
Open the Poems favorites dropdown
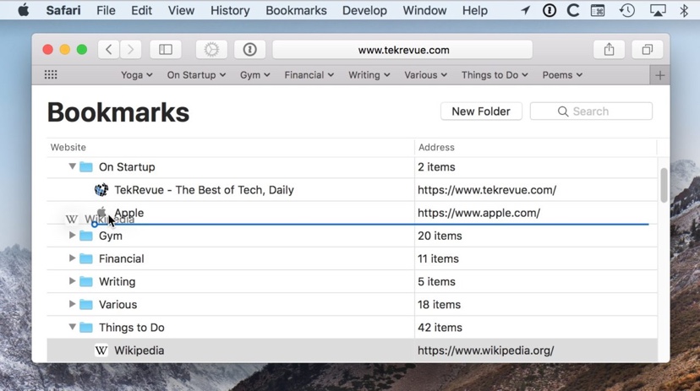click(x=562, y=75)
